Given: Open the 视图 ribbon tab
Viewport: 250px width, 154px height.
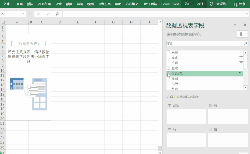Looking at the screenshot, I should (x=91, y=4).
